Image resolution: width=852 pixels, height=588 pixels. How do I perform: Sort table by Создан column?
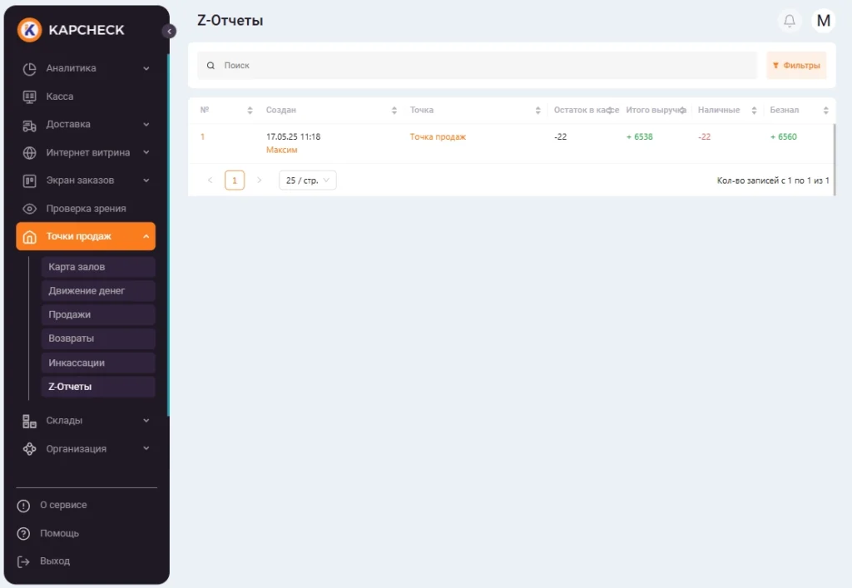pyautogui.click(x=394, y=111)
